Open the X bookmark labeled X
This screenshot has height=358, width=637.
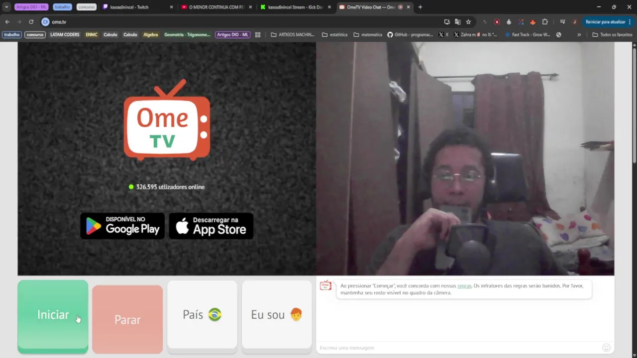tap(443, 35)
